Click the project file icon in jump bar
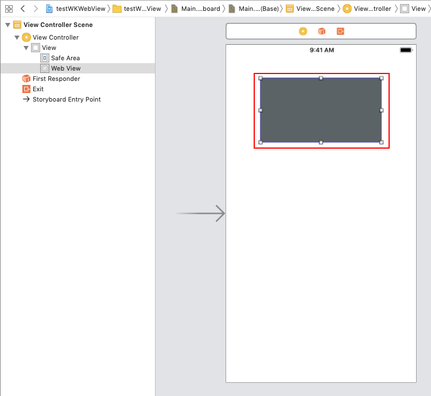Viewport: 431px width, 396px height. point(49,9)
